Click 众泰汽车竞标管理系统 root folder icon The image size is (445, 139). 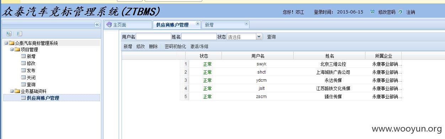click(x=12, y=43)
